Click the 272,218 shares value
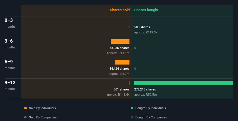This screenshot has width=238, height=121. pos(145,90)
